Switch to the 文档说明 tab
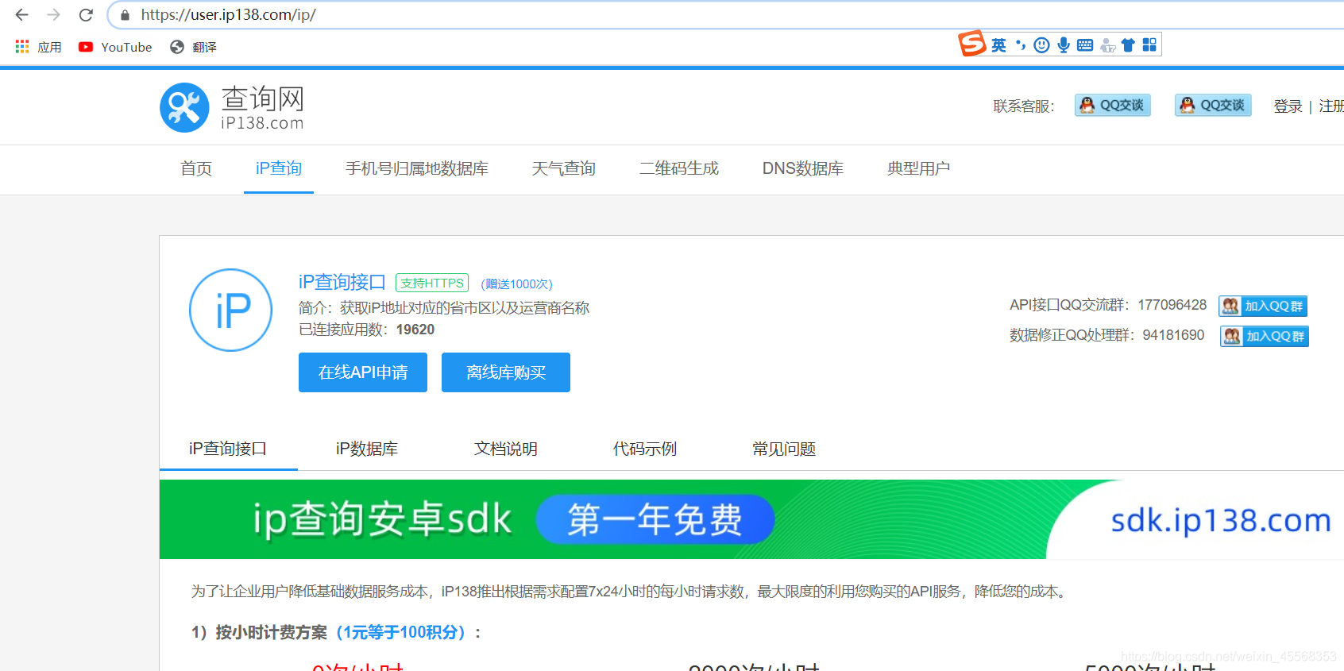Screen dimensions: 1344x671 [506, 449]
